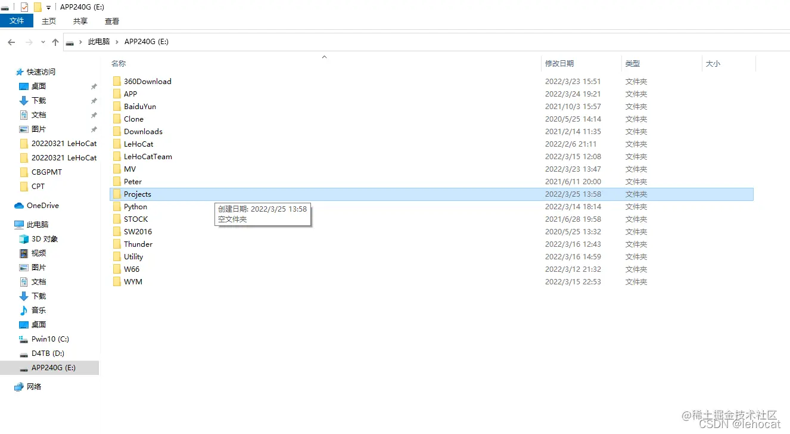Select the LeHoCat folder icon in file list

pos(117,144)
